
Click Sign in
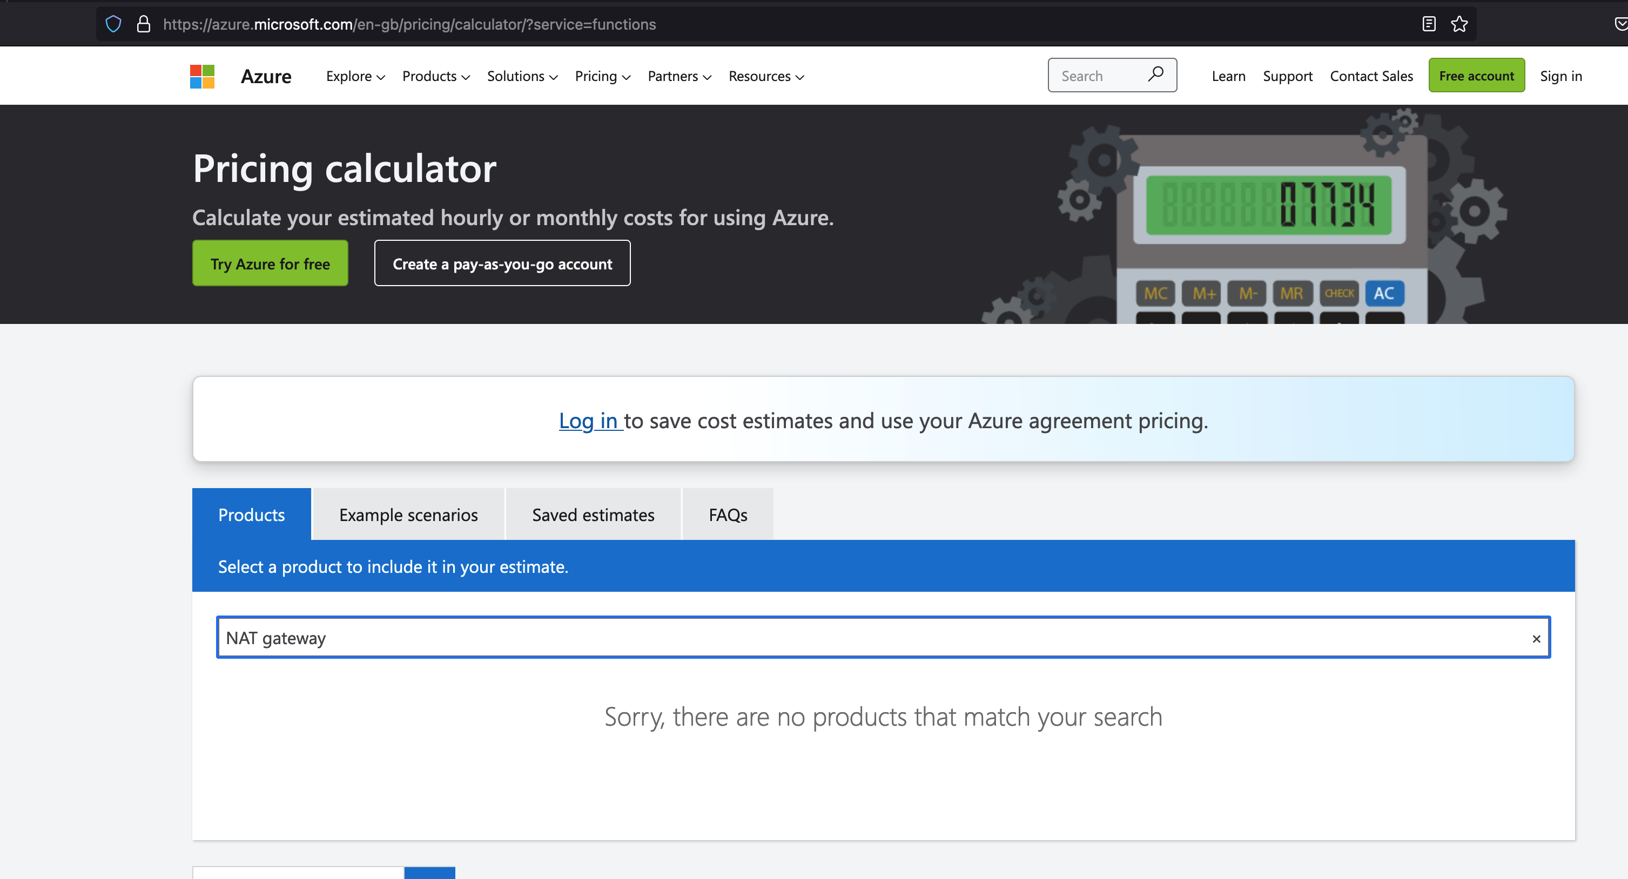[x=1561, y=76]
